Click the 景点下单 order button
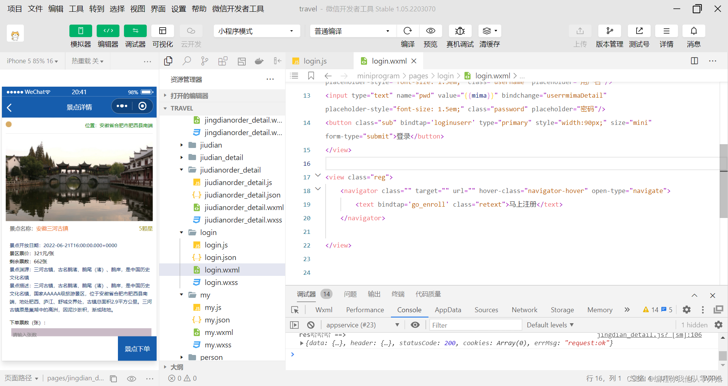The width and height of the screenshot is (728, 386). [137, 349]
